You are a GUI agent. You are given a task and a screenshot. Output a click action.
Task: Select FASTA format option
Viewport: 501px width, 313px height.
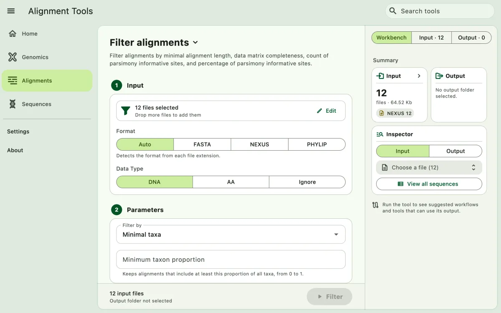point(202,144)
